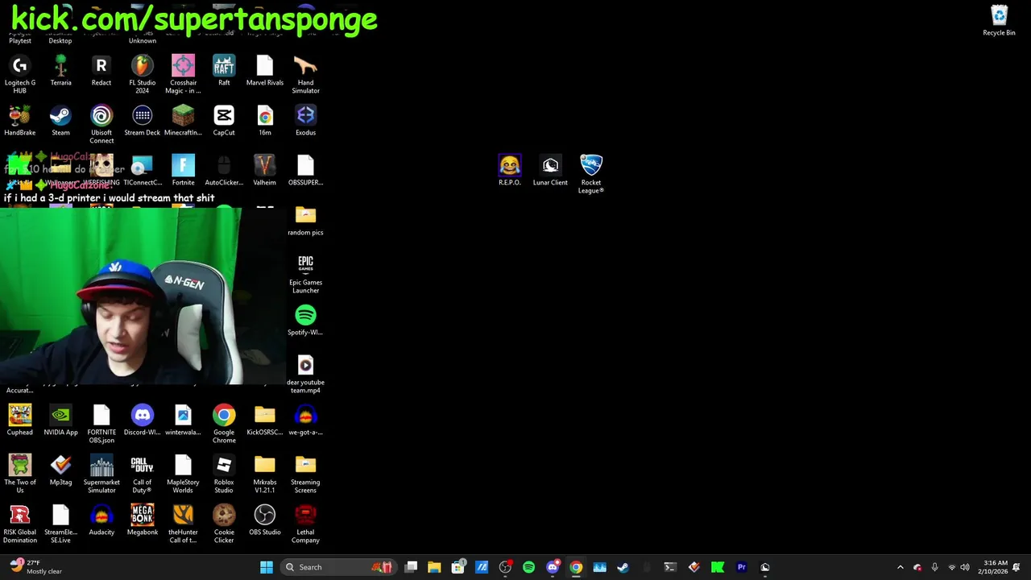
Task: Switch to Chrome on the taskbar
Action: pos(576,567)
